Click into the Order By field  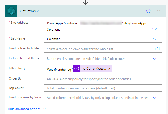tap(103, 79)
